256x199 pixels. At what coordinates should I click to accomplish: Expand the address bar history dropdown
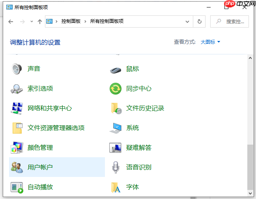(x=187, y=22)
